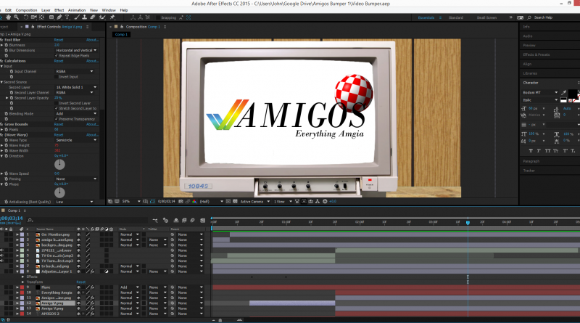Click the Reset Exposure icon
The image size is (580, 323).
(x=325, y=202)
